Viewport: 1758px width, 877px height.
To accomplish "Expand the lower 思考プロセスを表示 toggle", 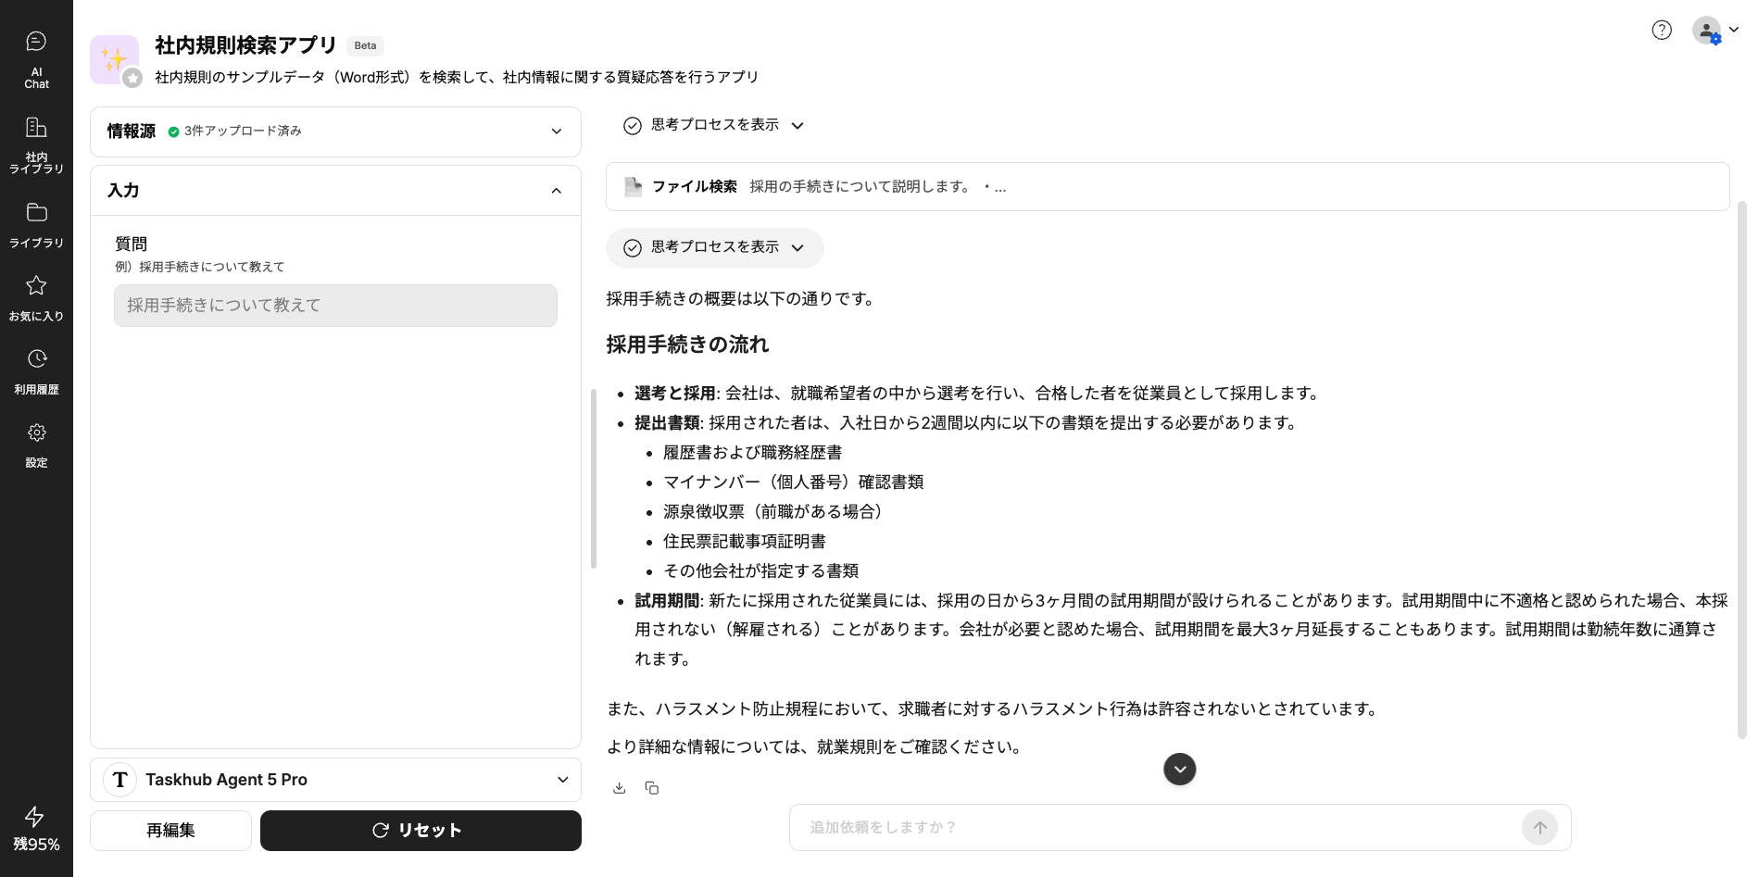I will tap(714, 247).
